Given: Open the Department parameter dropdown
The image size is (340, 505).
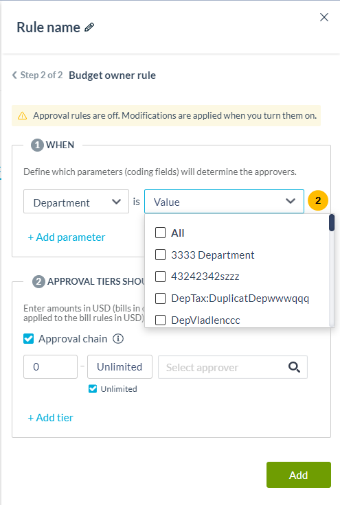Looking at the screenshot, I should (x=76, y=202).
